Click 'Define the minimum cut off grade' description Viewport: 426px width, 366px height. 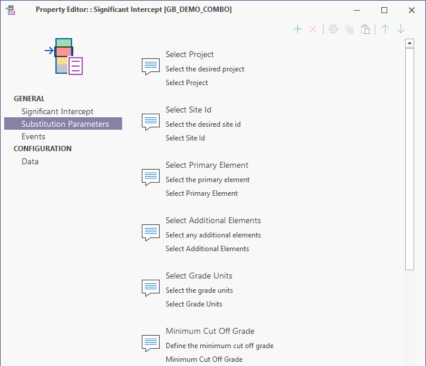tap(219, 346)
